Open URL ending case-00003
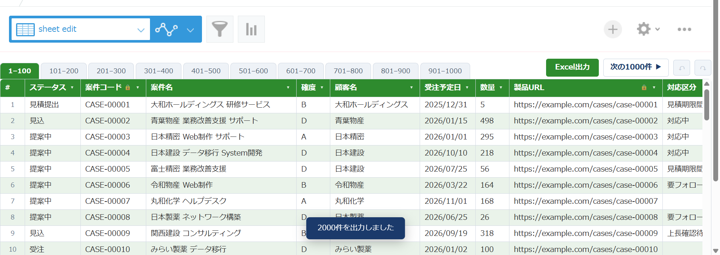Image resolution: width=720 pixels, height=255 pixels. tap(586, 137)
